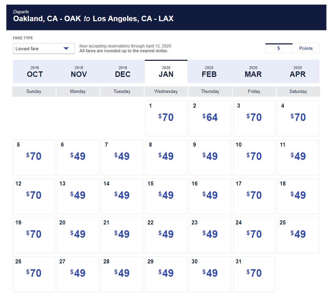Open the Lowest fare dropdown arrow
The width and height of the screenshot is (330, 302).
66,49
